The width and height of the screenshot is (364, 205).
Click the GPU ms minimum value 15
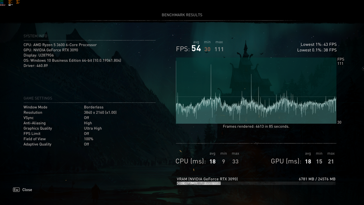[319, 162]
